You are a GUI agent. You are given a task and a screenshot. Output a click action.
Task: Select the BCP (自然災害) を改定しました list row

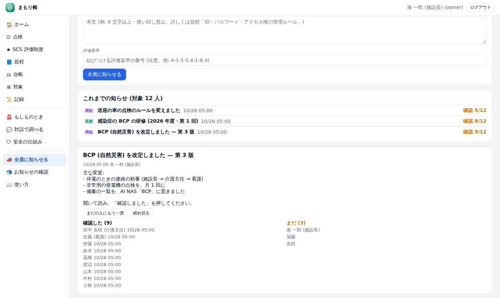(x=285, y=132)
